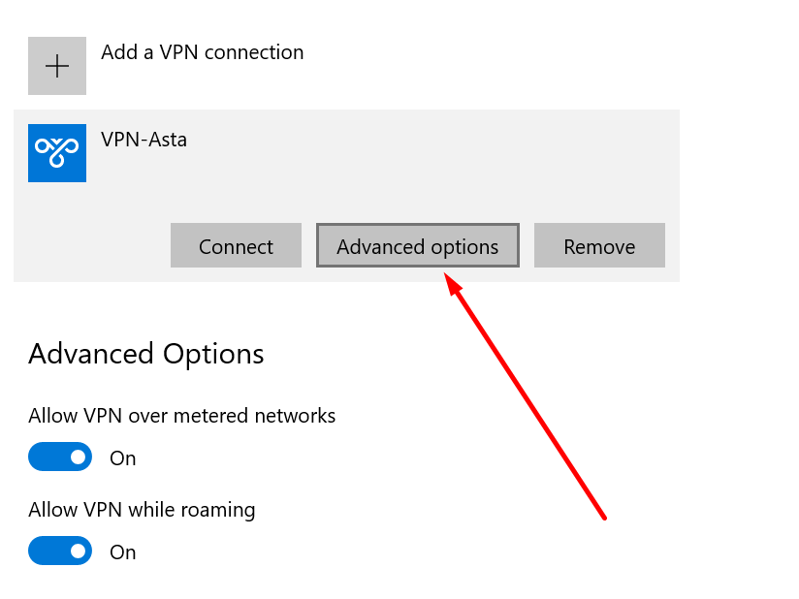This screenshot has width=799, height=599.
Task: Click 'Allow VPN while roaming' text
Action: 142,510
